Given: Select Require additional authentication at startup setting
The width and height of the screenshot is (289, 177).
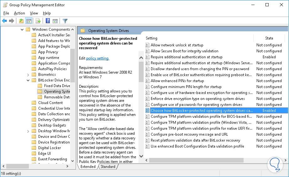Looking at the screenshot, I should pyautogui.click(x=187, y=57).
